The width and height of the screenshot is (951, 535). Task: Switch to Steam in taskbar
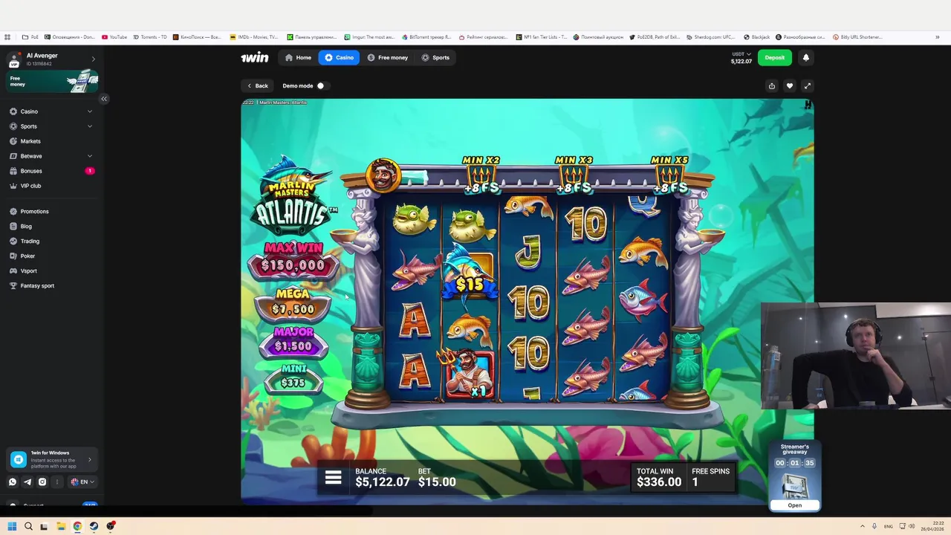point(94,526)
